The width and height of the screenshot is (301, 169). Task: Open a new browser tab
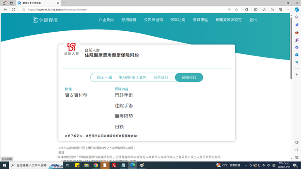point(64,3)
